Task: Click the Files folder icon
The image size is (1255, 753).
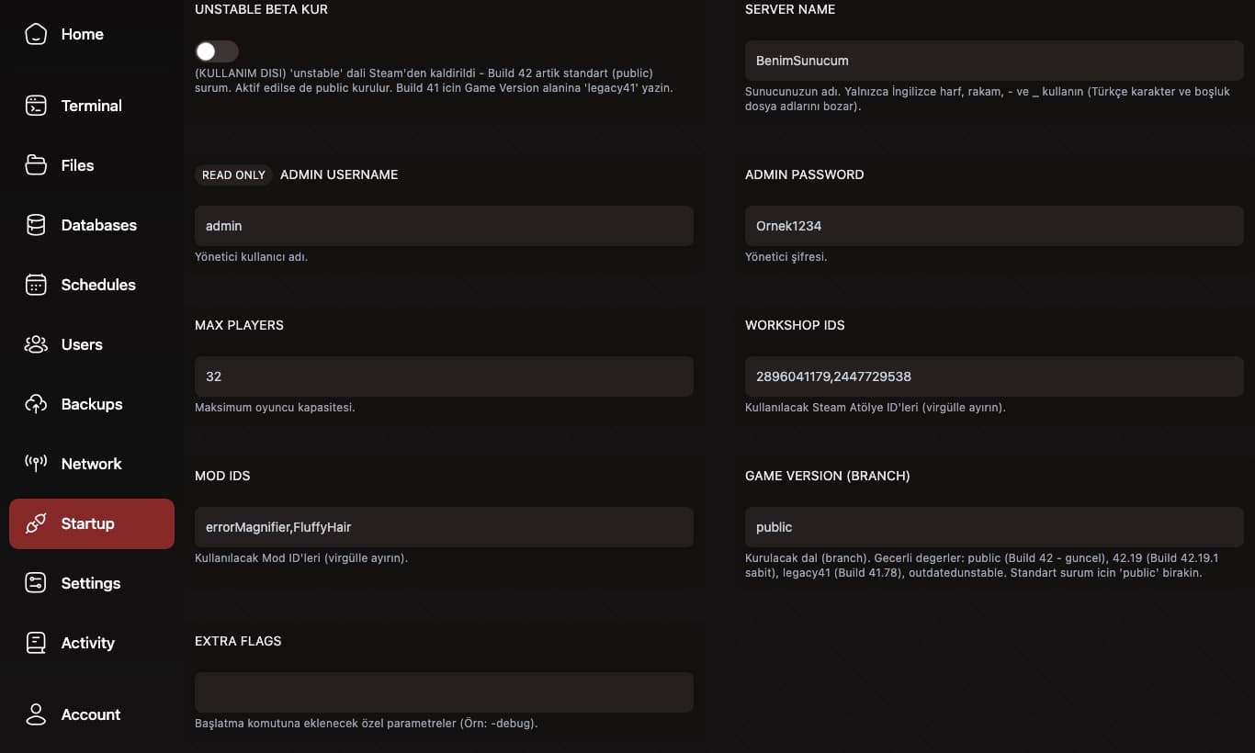Action: pos(36,165)
